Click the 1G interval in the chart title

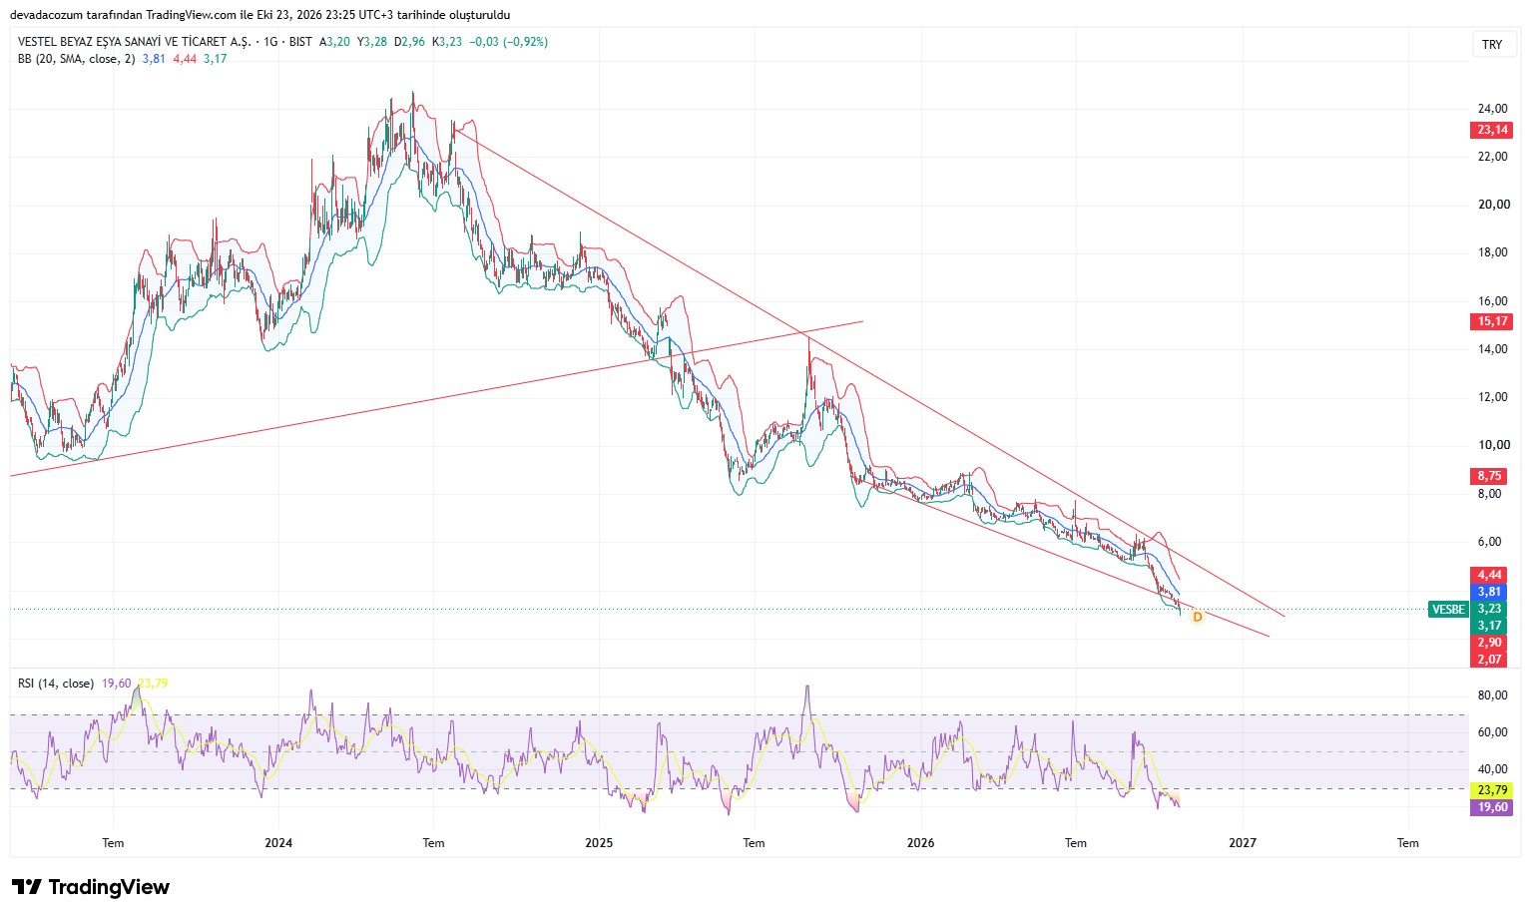270,42
